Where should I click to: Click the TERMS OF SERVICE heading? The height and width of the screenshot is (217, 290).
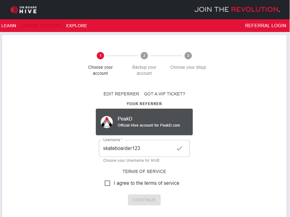tap(144, 172)
